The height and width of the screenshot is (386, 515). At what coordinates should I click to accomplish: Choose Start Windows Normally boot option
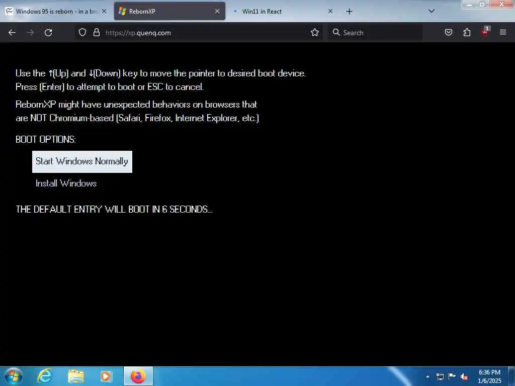[x=82, y=161]
